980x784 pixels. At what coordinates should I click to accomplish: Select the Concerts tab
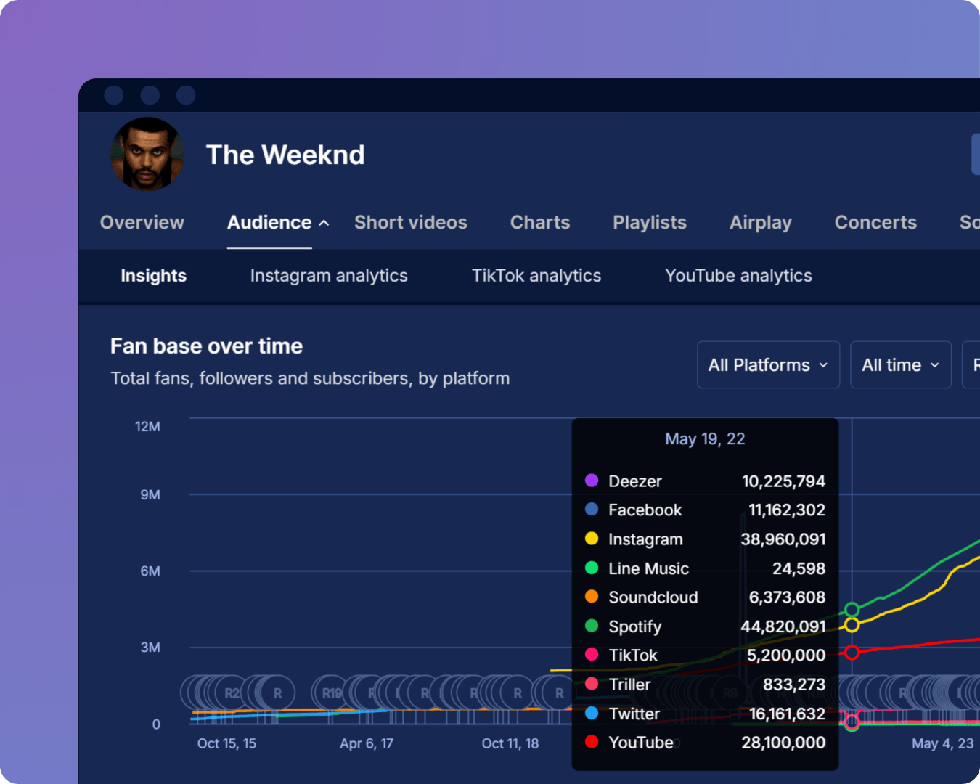click(x=875, y=222)
